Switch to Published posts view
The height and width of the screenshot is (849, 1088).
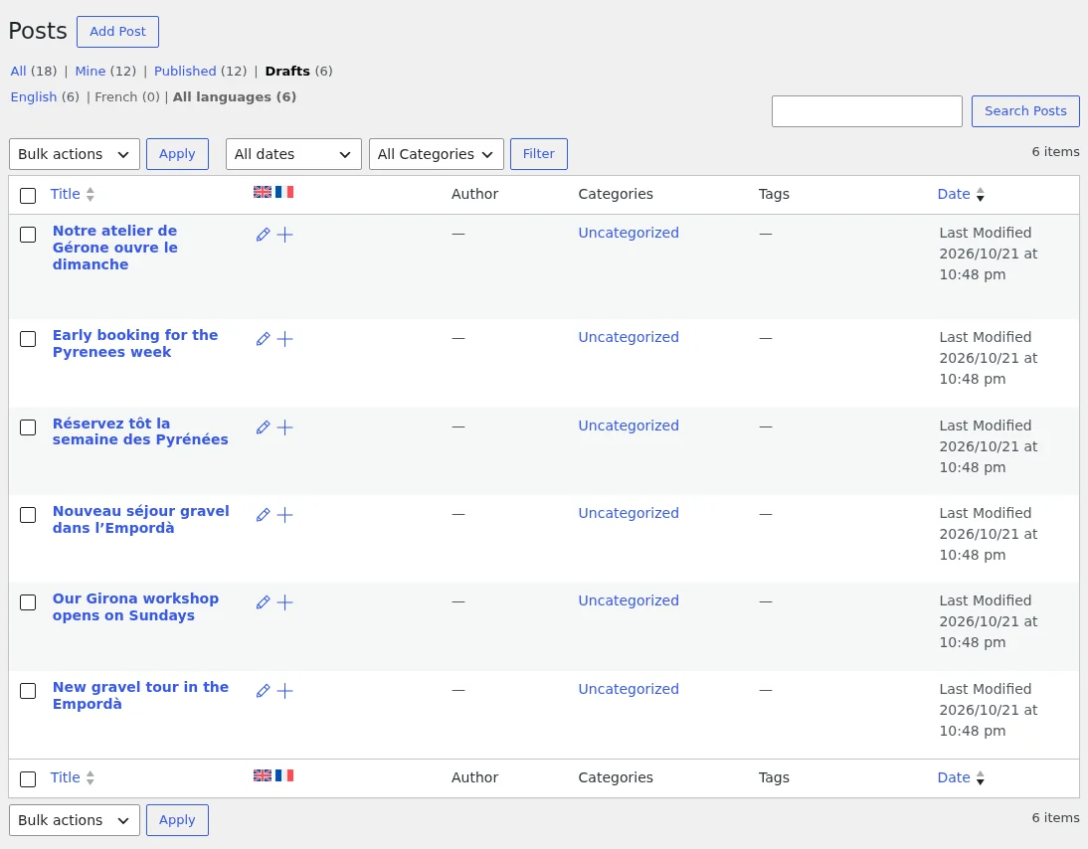point(185,71)
